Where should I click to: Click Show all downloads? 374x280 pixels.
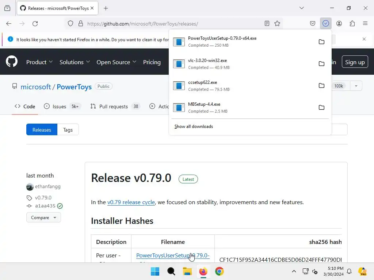[x=194, y=127]
